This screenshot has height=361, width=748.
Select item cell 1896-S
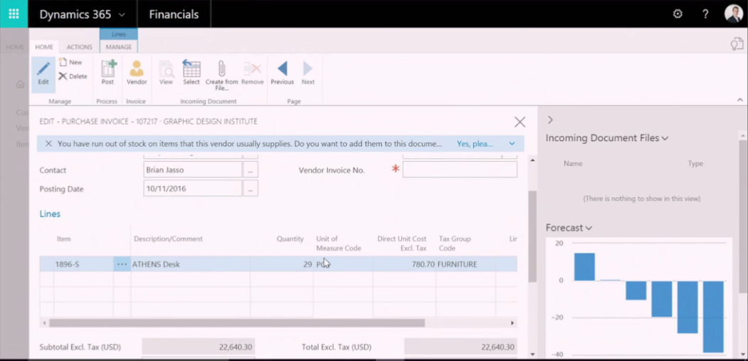pyautogui.click(x=83, y=264)
